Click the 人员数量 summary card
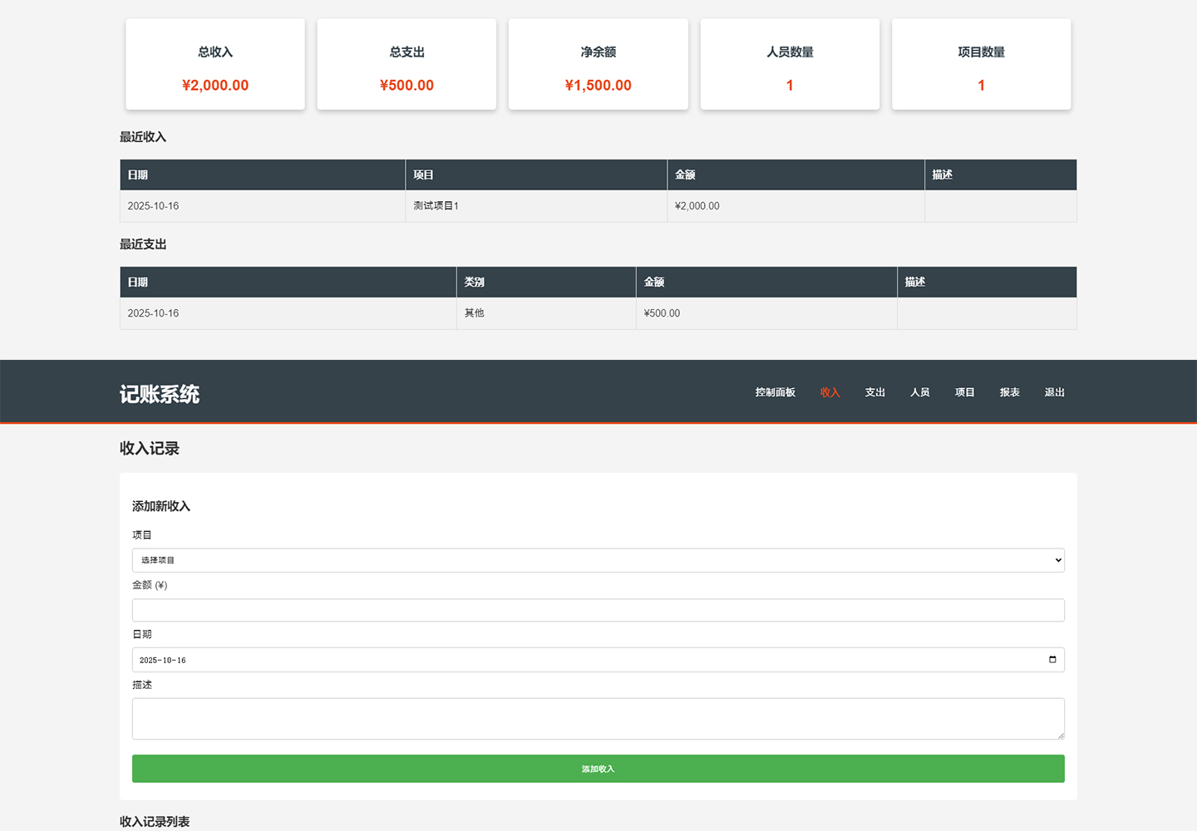This screenshot has height=831, width=1197. coord(790,65)
